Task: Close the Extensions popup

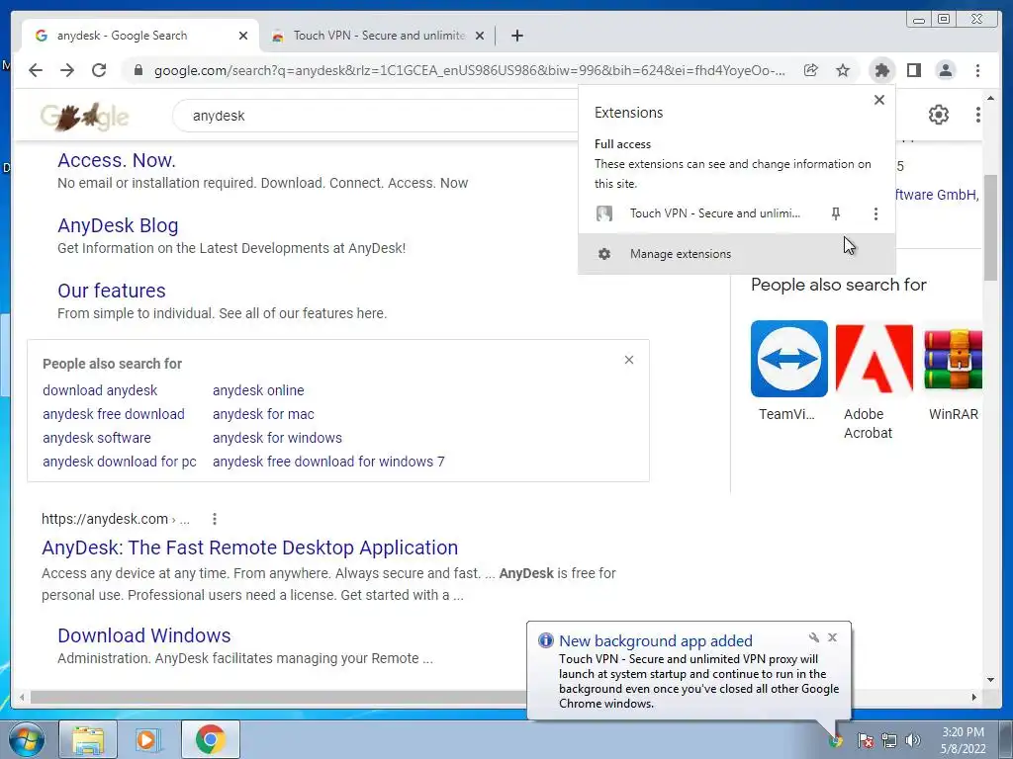Action: (879, 100)
